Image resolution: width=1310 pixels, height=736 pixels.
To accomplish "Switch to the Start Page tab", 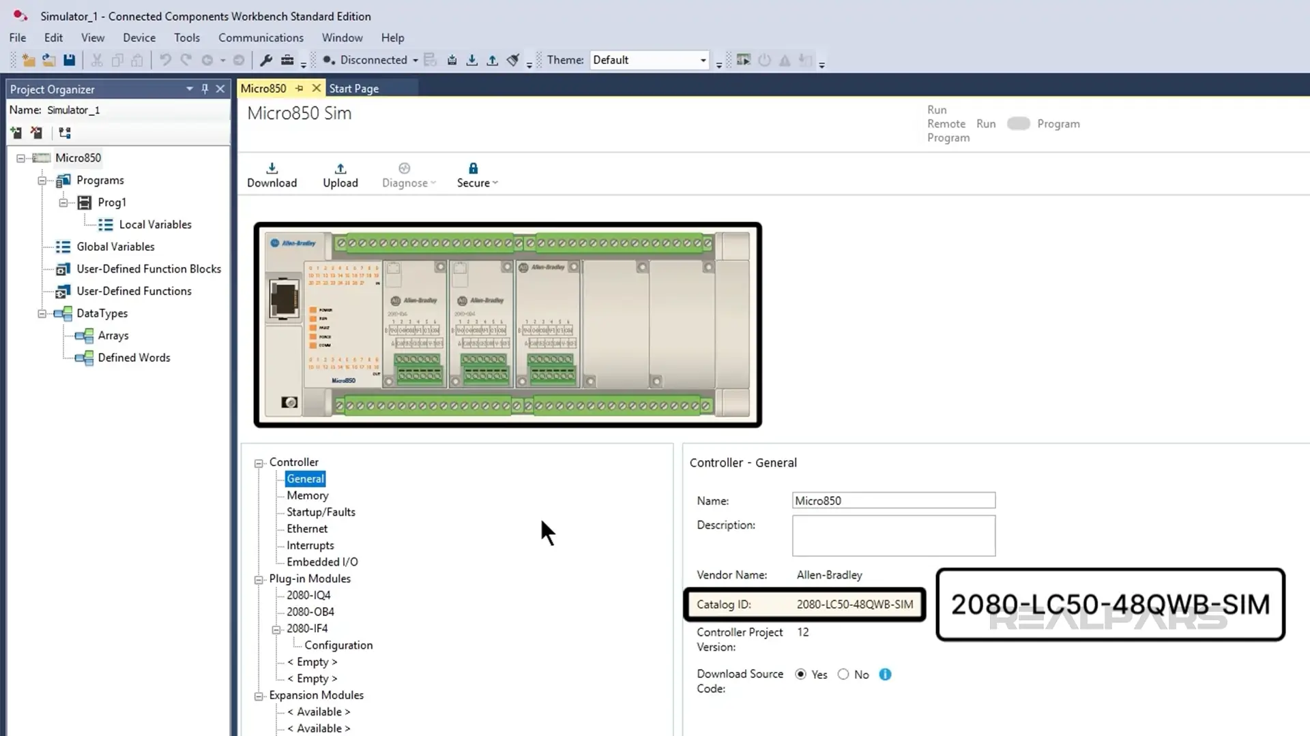I will 353,89.
